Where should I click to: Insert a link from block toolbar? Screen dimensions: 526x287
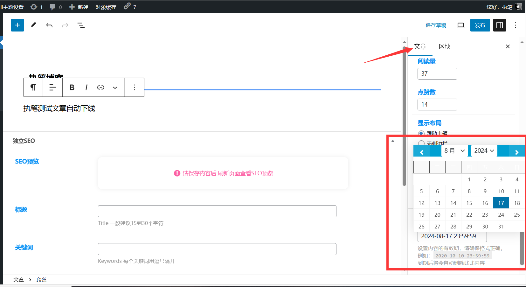101,87
